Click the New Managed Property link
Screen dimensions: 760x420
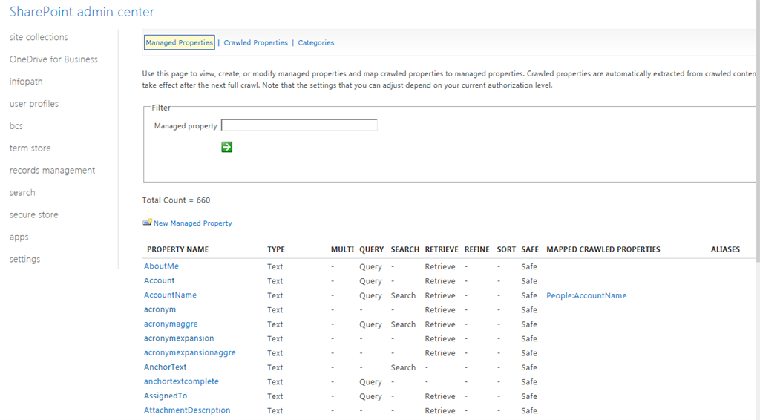[192, 223]
